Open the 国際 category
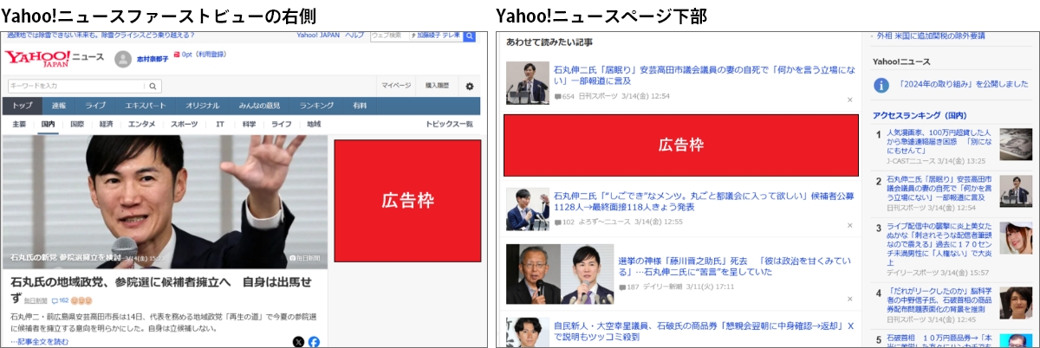 click(x=77, y=125)
